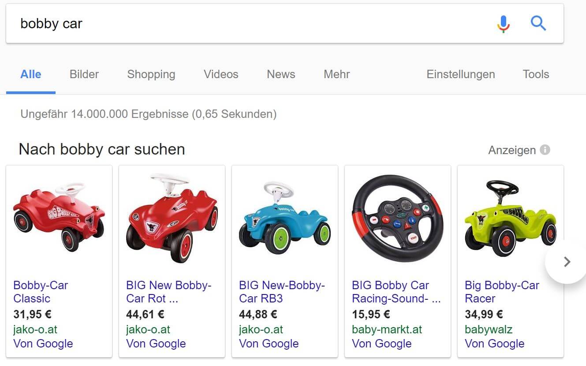Click the blue Bobby-Car RB3 image
The height and width of the screenshot is (366, 586).
(x=284, y=219)
